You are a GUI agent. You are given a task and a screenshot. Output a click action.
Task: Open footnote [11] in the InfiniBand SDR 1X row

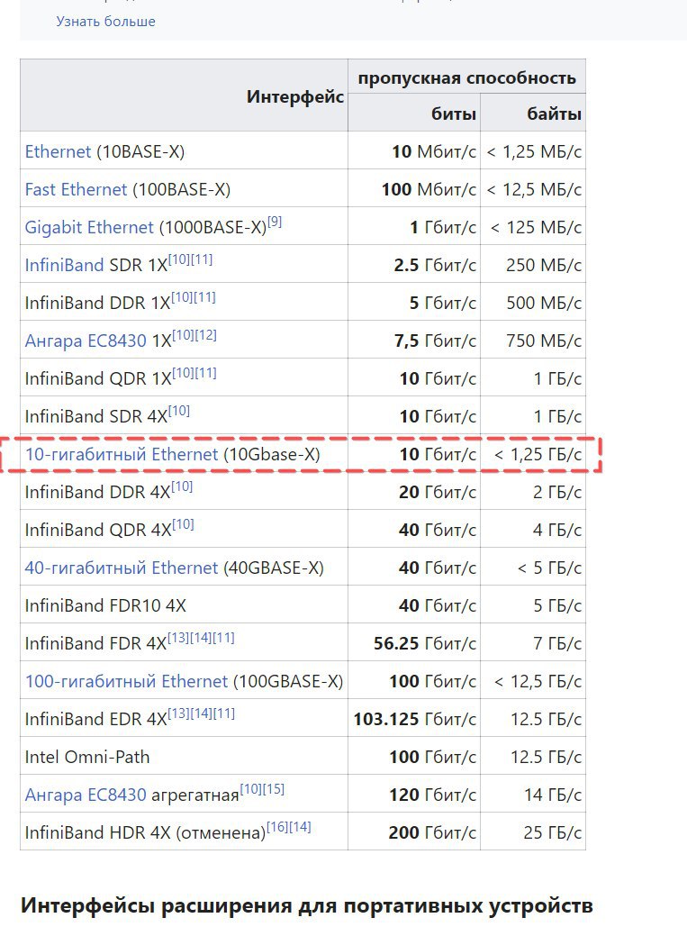click(x=202, y=259)
